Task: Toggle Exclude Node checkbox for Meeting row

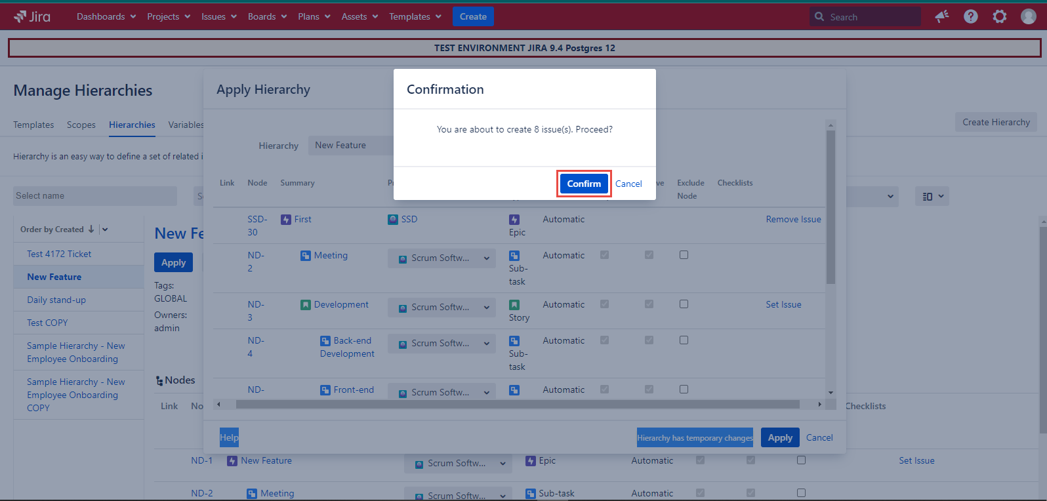Action: pos(684,255)
